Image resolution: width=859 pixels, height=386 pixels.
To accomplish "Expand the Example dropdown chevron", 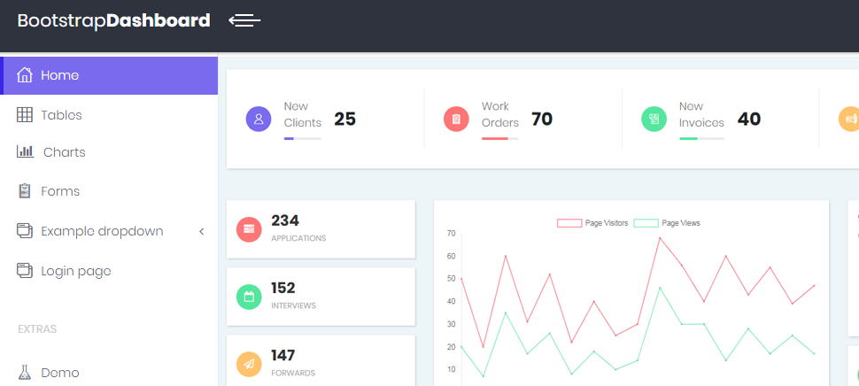I will 201,231.
